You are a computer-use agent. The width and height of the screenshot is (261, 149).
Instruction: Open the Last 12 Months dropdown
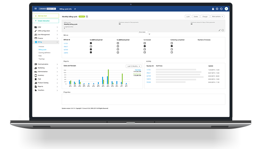133,66
